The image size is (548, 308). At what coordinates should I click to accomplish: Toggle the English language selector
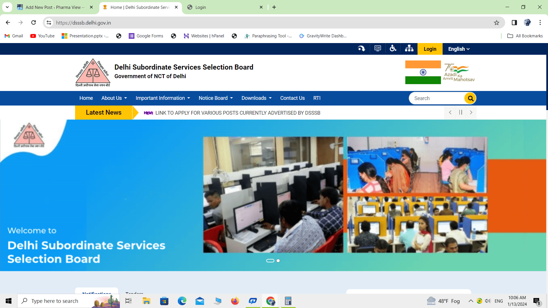459,49
